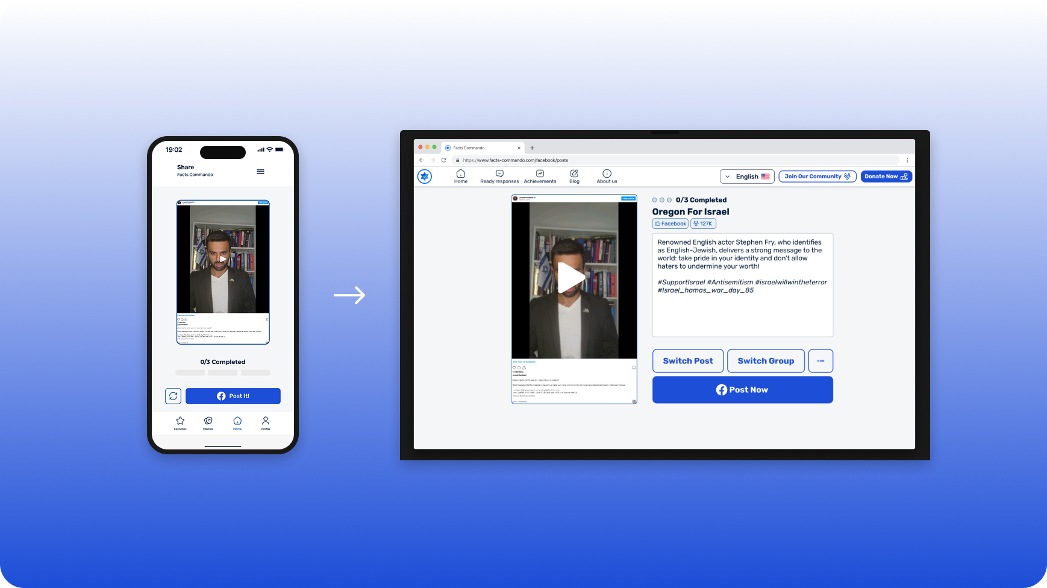Viewport: 1047px width, 588px height.
Task: Click the browser back arrow
Action: (421, 160)
